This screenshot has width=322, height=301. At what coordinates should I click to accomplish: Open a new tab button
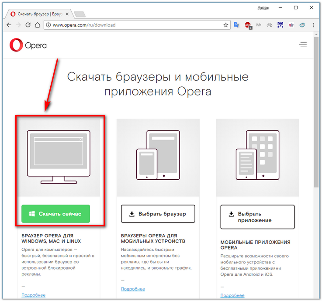pos(80,14)
